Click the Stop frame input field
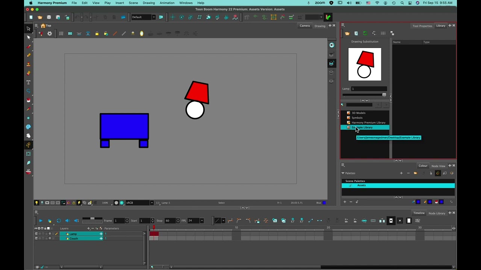 point(170,220)
